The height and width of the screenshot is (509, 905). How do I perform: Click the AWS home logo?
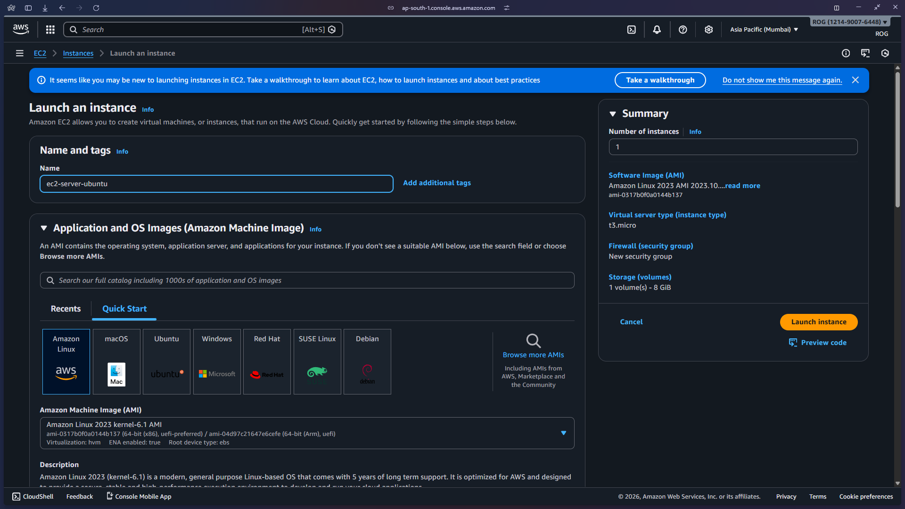click(x=21, y=29)
